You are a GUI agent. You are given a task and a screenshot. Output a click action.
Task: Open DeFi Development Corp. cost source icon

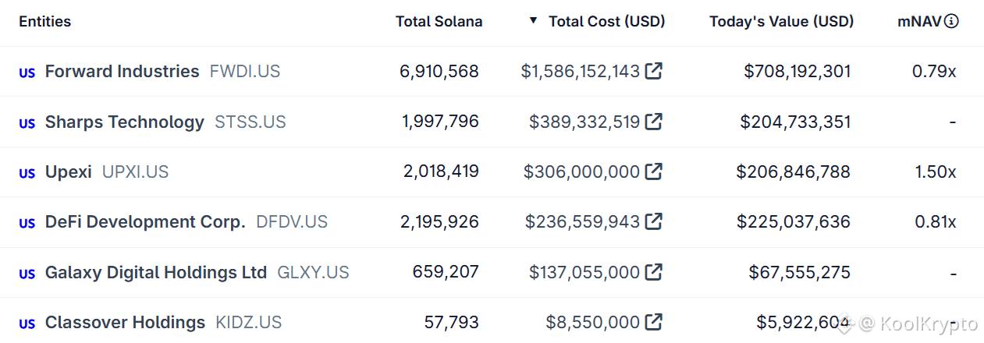[x=654, y=222]
